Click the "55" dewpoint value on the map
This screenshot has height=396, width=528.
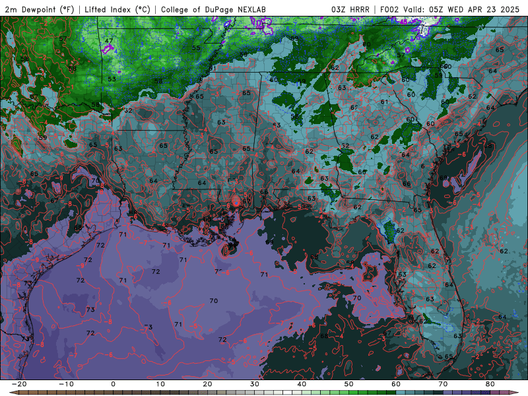click(196, 48)
